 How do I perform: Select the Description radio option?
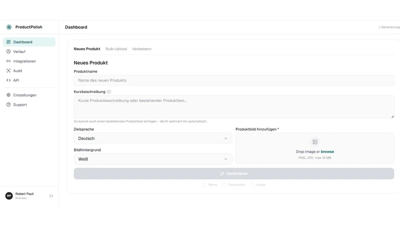pos(224,184)
